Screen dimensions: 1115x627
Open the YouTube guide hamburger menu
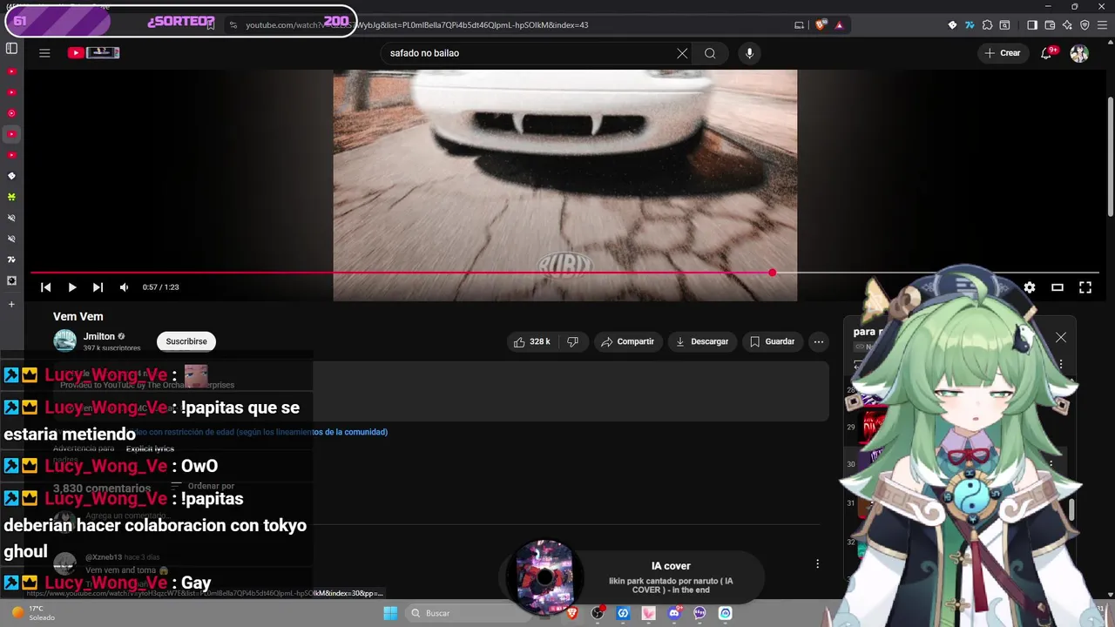(x=44, y=53)
